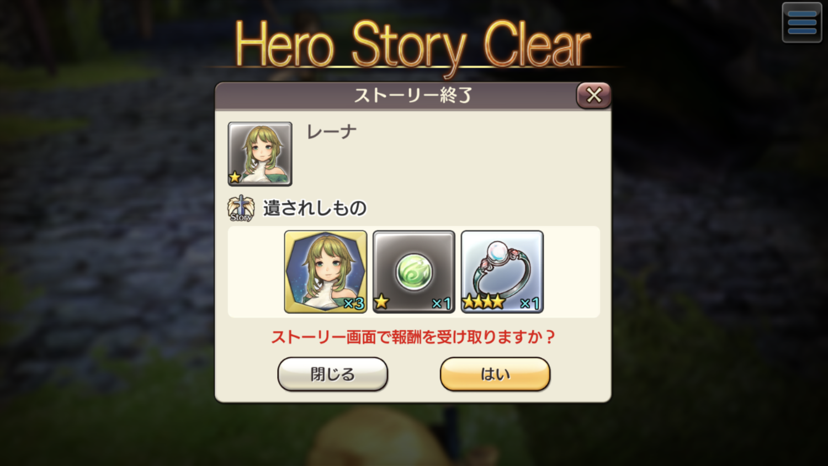This screenshot has width=828, height=466.
Task: Close the ストーリー終了 dialog with X
Action: 594,96
